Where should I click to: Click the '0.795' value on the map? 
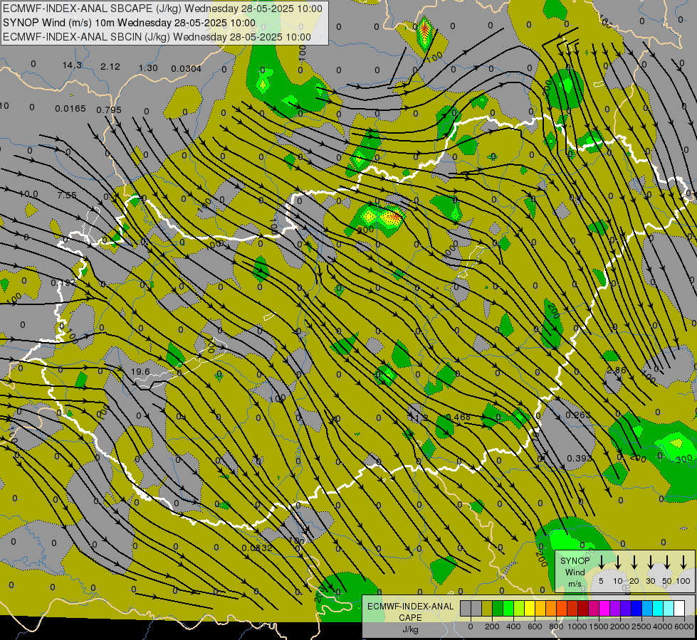109,110
